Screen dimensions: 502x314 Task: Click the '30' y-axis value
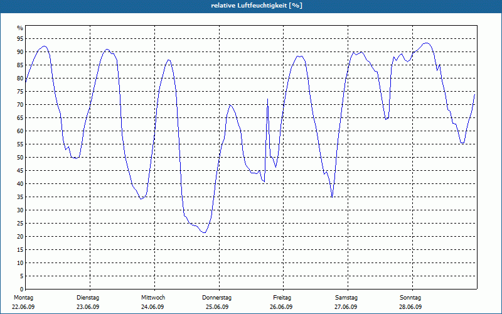[x=20, y=210]
